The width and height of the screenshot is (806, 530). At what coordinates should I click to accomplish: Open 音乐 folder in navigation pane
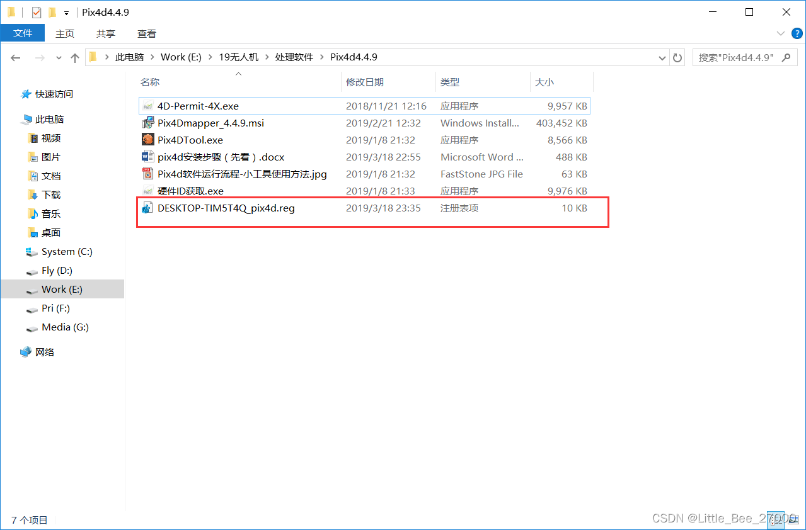[x=51, y=213]
